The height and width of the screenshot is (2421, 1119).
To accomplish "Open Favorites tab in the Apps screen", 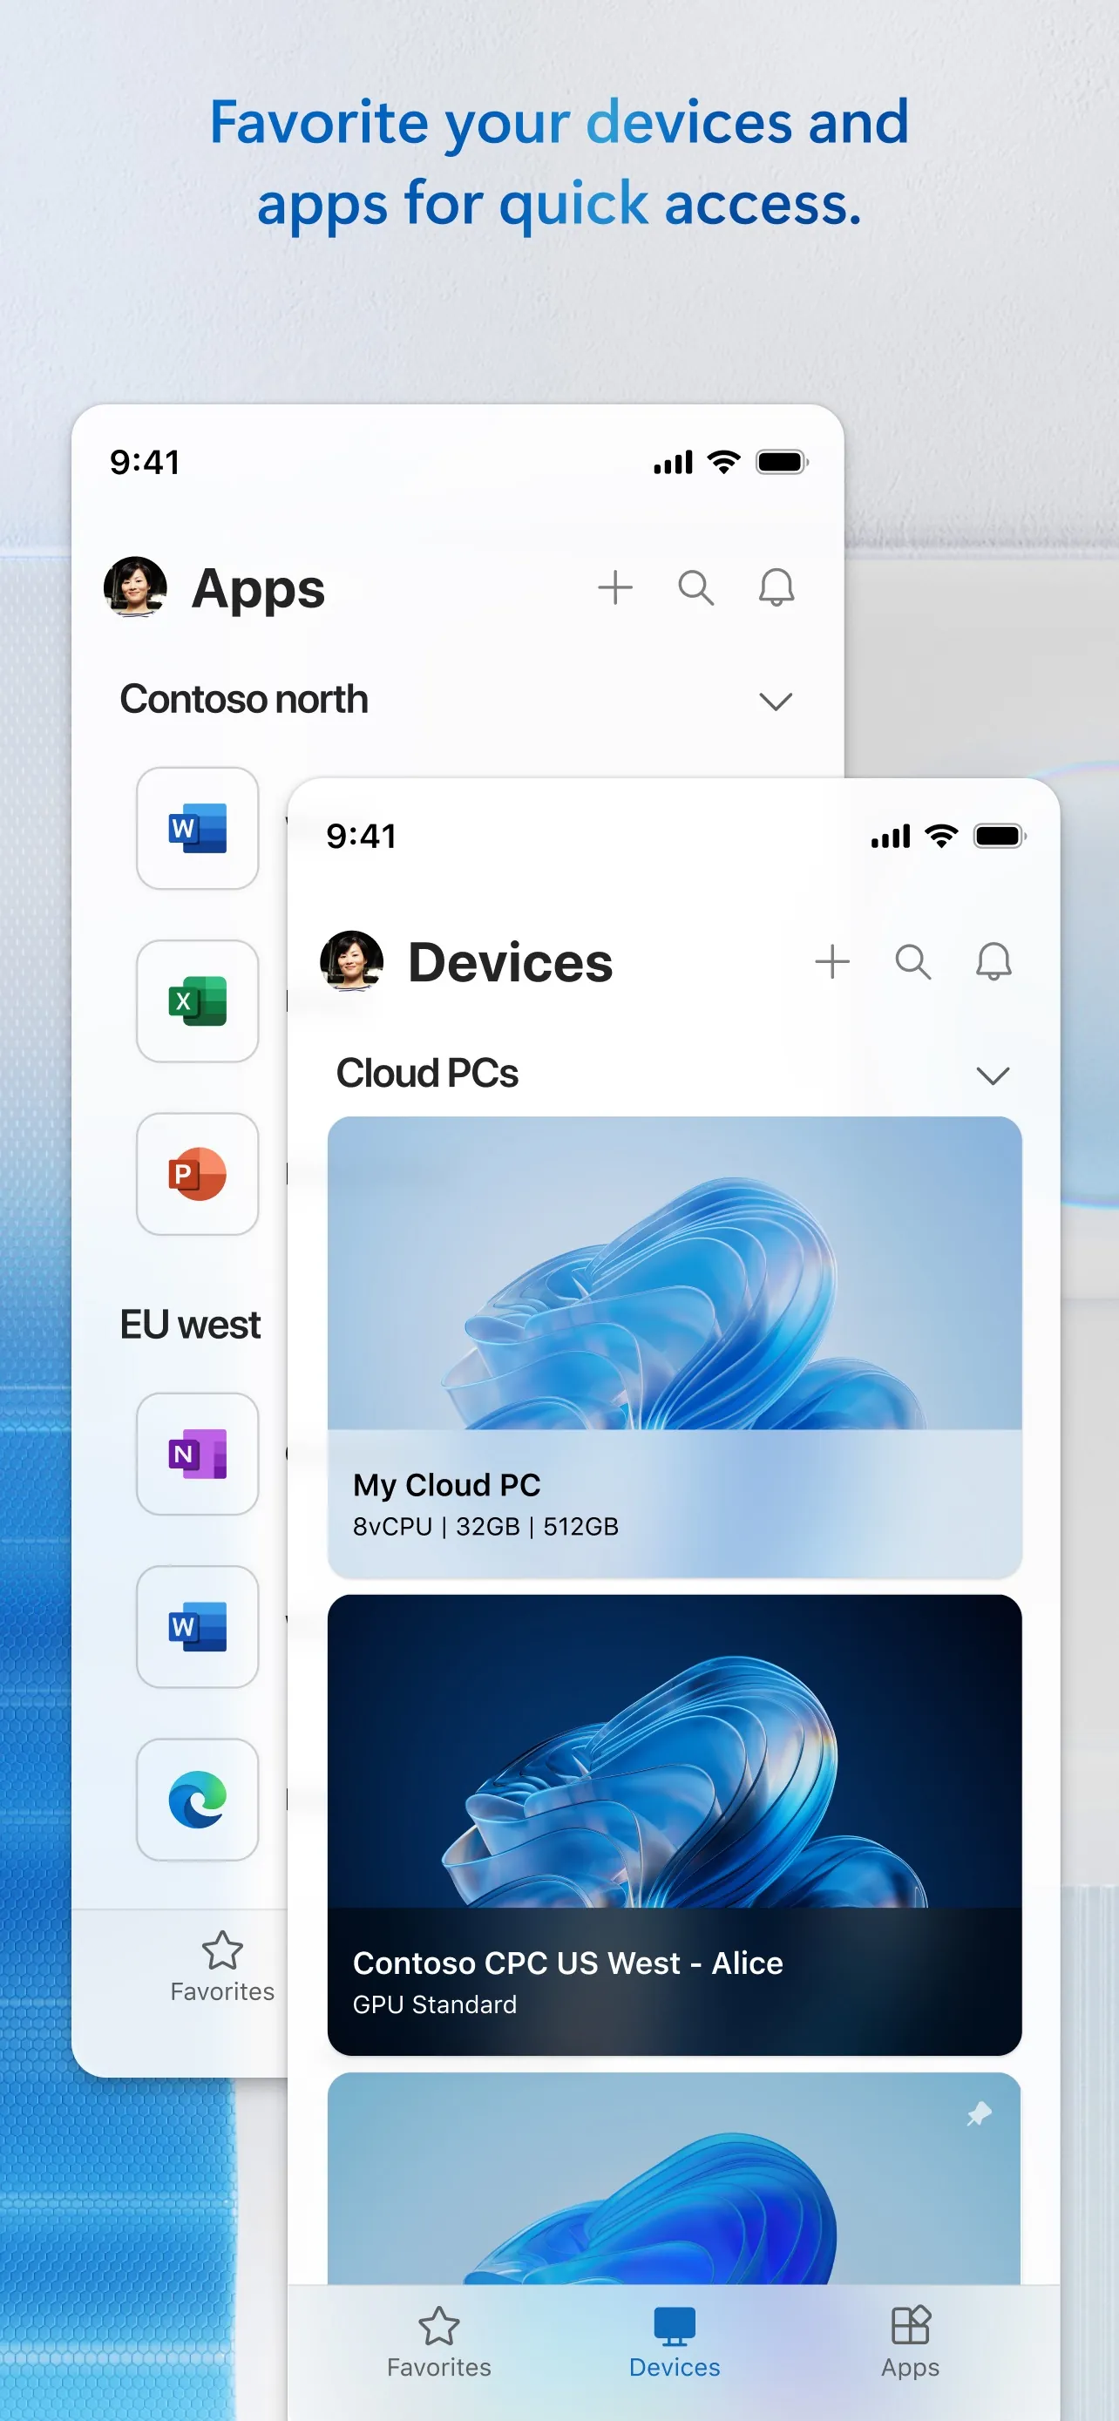I will click(223, 1967).
